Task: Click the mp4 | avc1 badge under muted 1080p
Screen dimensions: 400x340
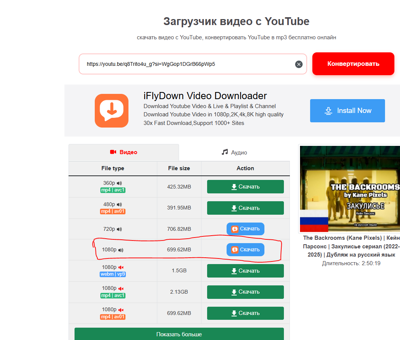Action: (113, 295)
